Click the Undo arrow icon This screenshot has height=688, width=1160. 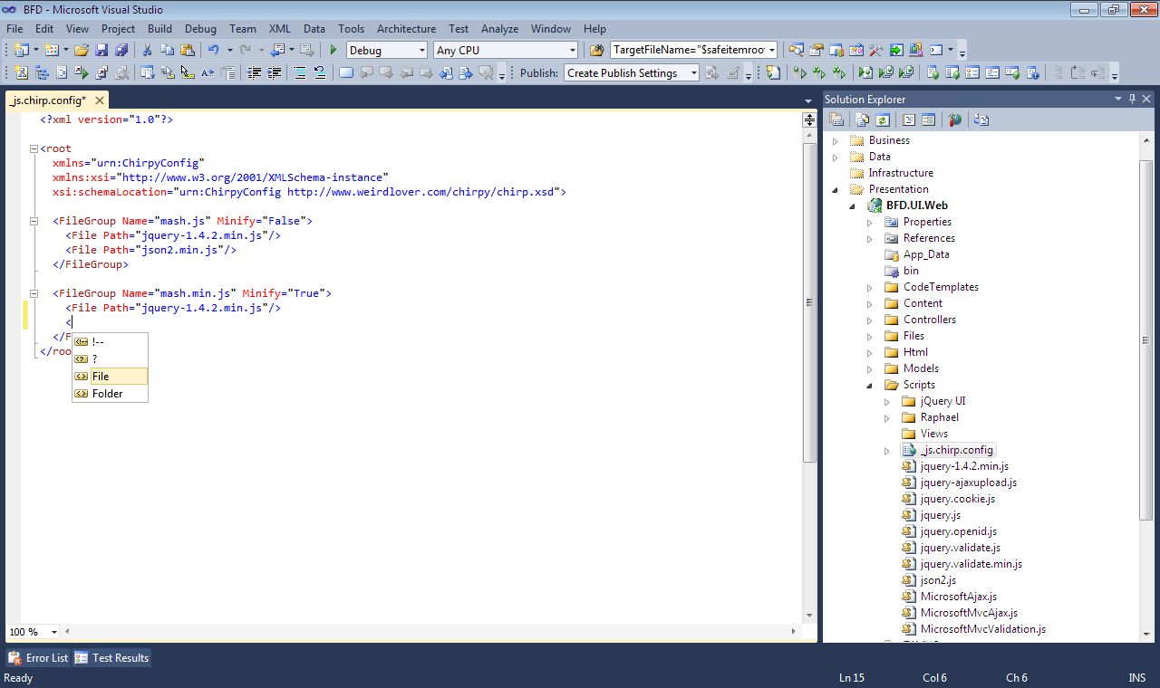(213, 50)
